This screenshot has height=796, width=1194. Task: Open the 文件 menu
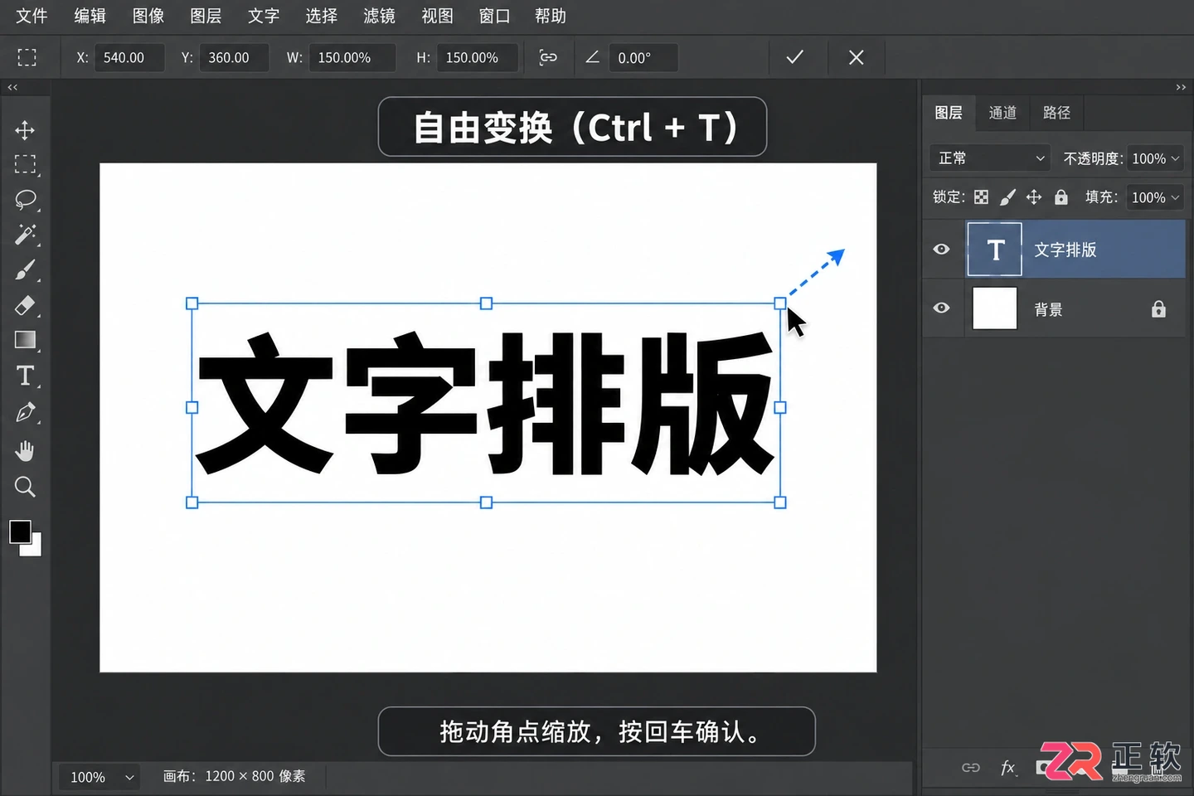point(32,16)
